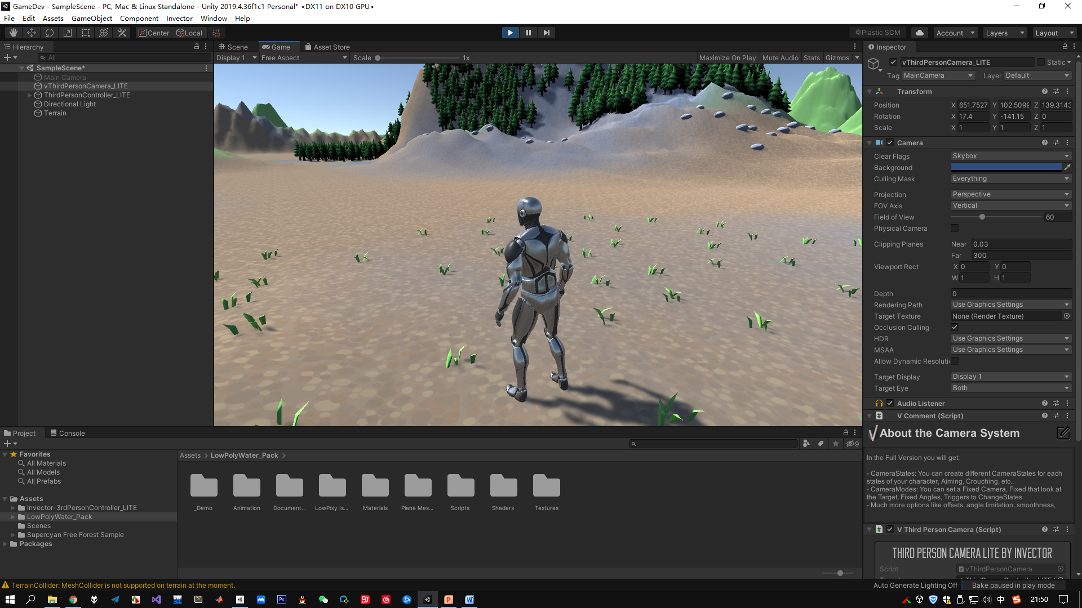
Task: Open the Invector menu
Action: click(179, 18)
